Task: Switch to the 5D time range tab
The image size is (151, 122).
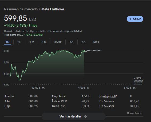Action: coord(19,42)
